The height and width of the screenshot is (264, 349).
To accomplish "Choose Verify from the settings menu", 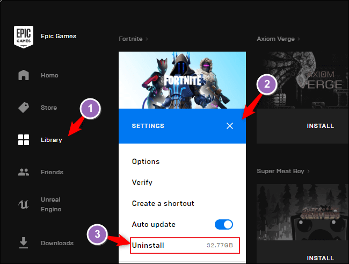I will (142, 182).
